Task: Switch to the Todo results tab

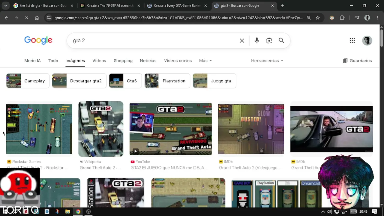Action: click(53, 61)
